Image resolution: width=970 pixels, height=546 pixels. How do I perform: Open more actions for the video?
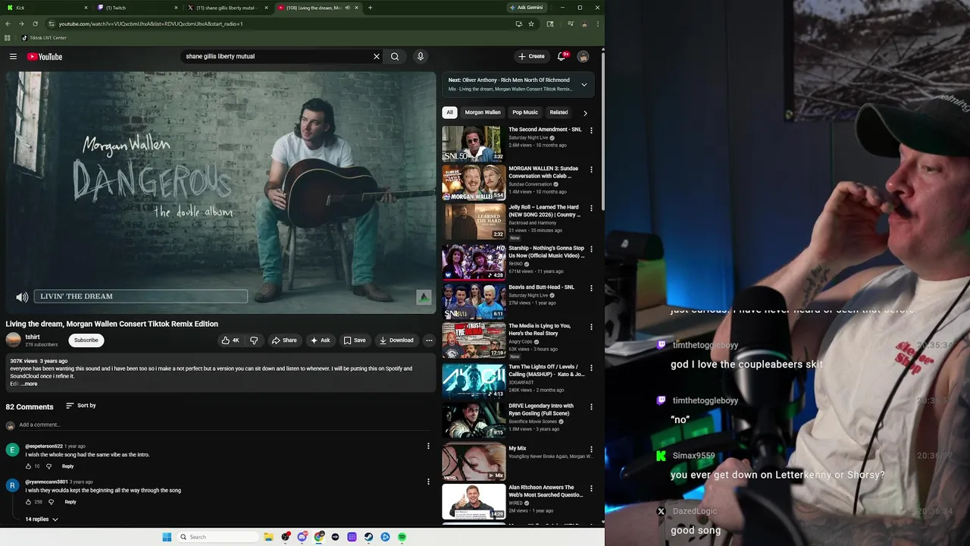pyautogui.click(x=429, y=340)
